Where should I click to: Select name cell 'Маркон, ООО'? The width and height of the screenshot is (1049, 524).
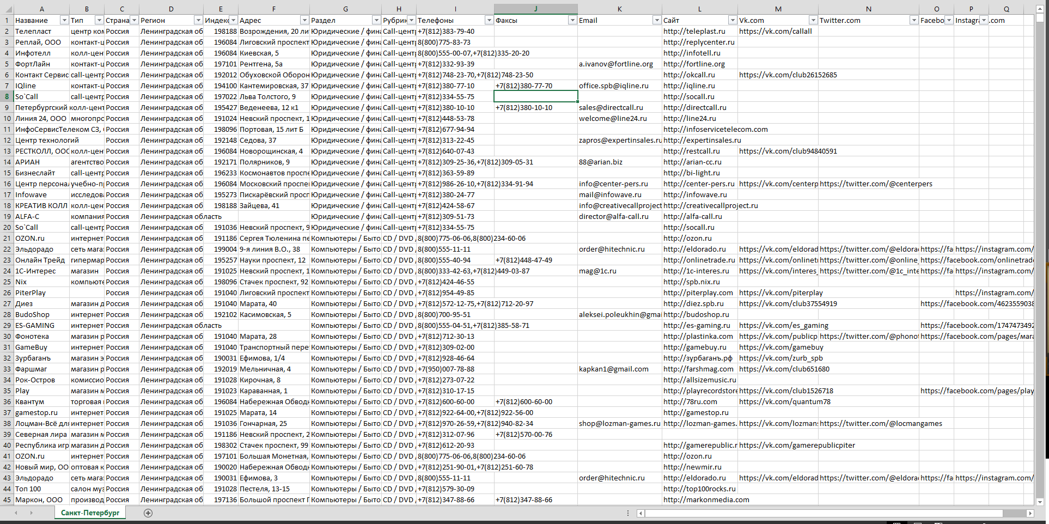coord(41,499)
